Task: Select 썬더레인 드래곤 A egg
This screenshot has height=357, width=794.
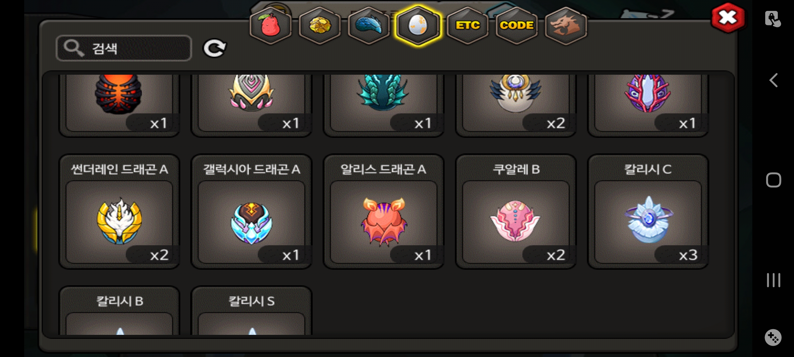Action: tap(119, 212)
